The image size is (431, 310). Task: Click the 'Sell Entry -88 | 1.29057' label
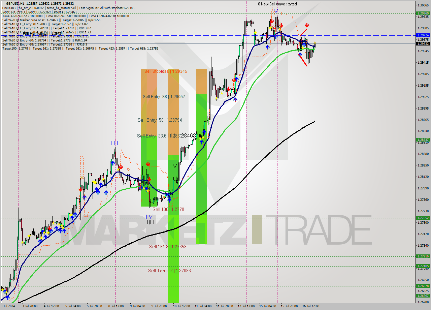[164, 97]
